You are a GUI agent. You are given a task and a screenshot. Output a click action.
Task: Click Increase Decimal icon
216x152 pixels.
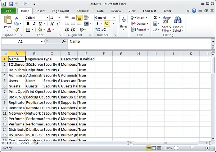click(x=98, y=29)
